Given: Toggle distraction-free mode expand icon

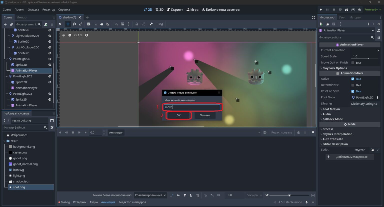Looking at the screenshot, I should point(314,17).
